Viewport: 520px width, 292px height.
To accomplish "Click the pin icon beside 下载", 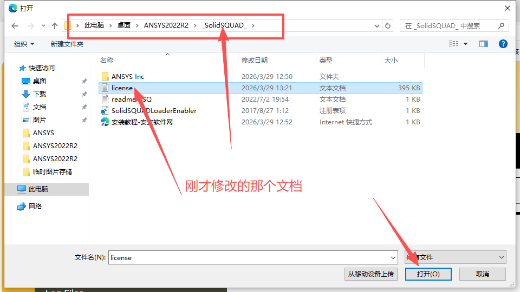I will click(84, 94).
